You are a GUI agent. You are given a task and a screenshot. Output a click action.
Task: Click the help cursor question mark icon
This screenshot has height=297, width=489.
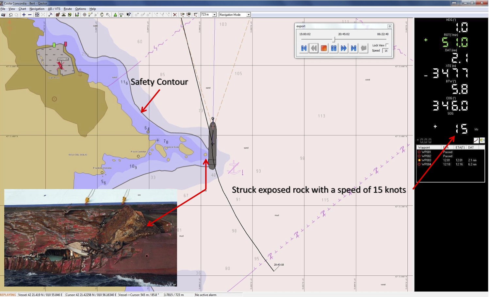point(128,15)
